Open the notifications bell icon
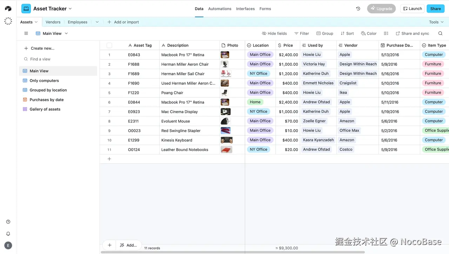The width and height of the screenshot is (449, 254). [8, 234]
